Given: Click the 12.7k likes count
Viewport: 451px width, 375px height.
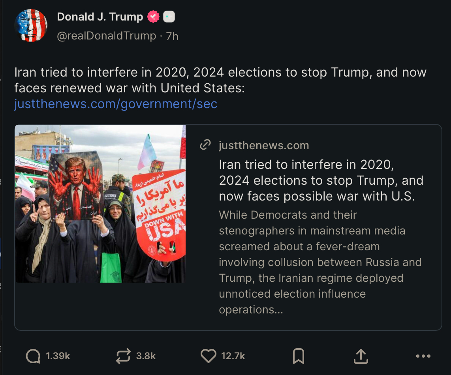Looking at the screenshot, I should 233,356.
